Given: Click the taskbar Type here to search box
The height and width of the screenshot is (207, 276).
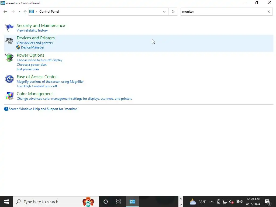Looking at the screenshot, I should click(x=56, y=202).
